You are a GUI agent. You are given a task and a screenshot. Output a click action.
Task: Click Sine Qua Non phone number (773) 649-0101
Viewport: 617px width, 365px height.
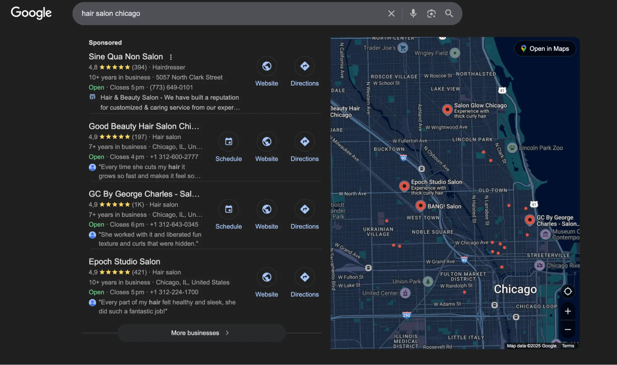pos(171,87)
